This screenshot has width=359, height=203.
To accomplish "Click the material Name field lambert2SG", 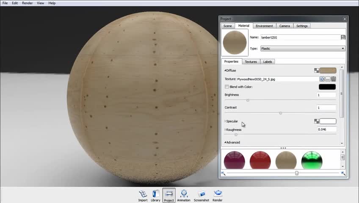I will click(x=301, y=37).
